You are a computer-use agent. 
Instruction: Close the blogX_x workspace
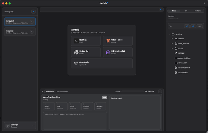click(x=32, y=32)
